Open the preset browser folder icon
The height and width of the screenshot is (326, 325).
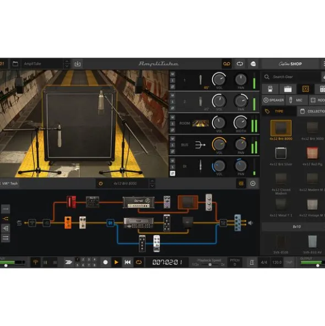[15, 63]
